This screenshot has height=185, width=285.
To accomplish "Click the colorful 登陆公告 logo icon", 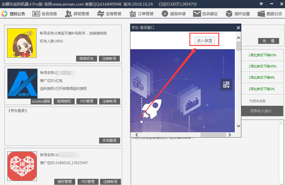I will click(x=4, y=14).
